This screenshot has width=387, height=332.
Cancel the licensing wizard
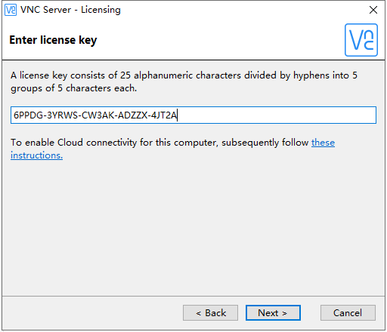[348, 313]
